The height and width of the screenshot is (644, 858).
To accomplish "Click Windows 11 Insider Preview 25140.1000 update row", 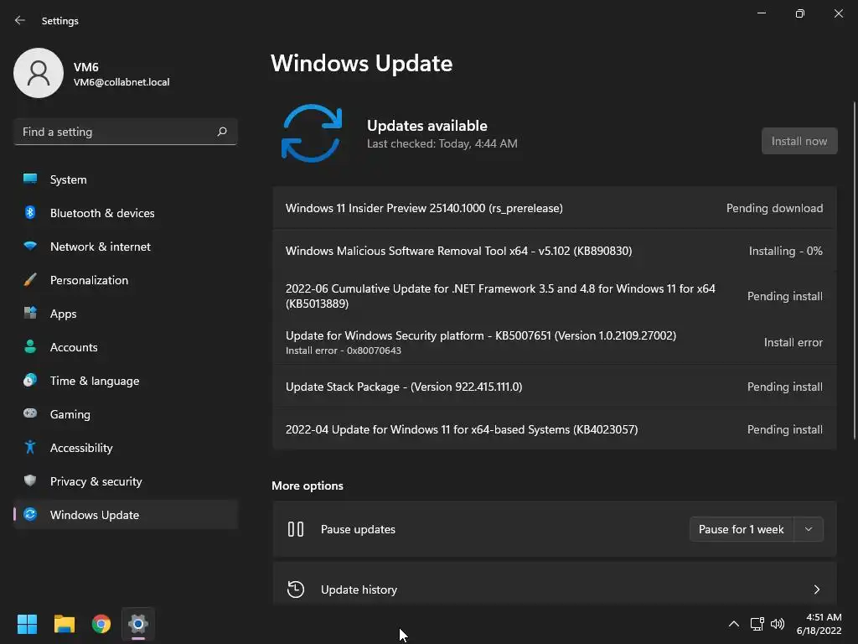I will coord(555,208).
